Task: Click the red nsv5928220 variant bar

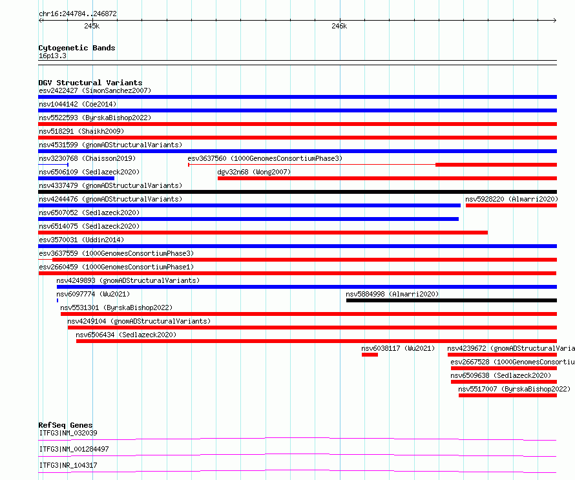Action: click(x=511, y=205)
